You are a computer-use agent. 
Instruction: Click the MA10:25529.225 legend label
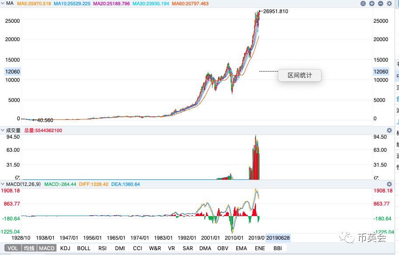[x=72, y=3]
